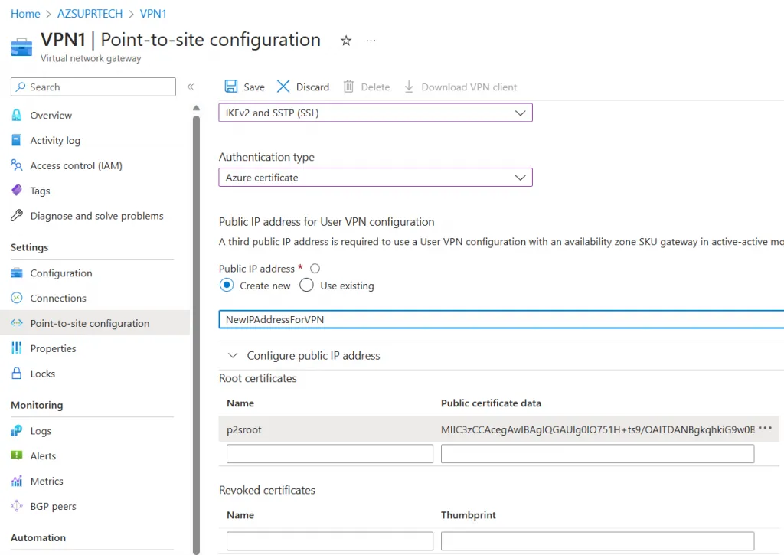The image size is (784, 555).
Task: Click the Download VPN client icon
Action: [x=409, y=87]
